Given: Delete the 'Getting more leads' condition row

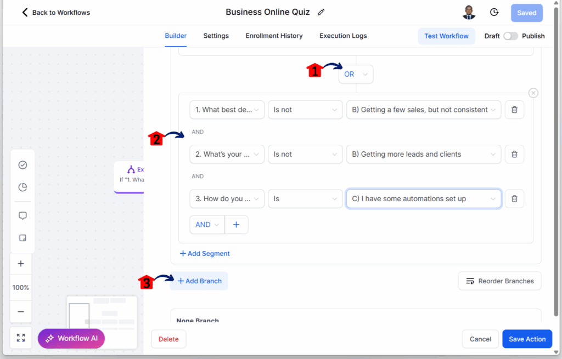Looking at the screenshot, I should tap(514, 154).
